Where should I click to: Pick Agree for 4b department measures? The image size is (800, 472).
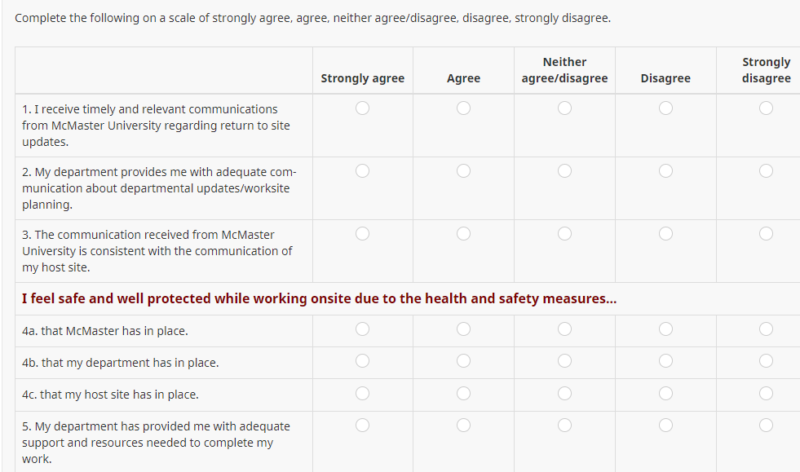tap(463, 361)
